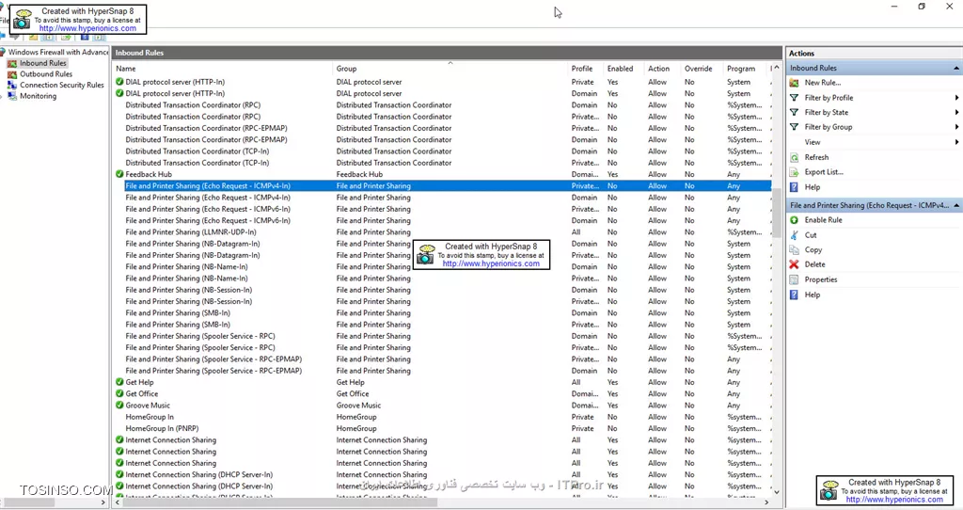The height and width of the screenshot is (510, 963).
Task: Click the rules list vertical scrollbar down arrow
Action: (x=776, y=491)
